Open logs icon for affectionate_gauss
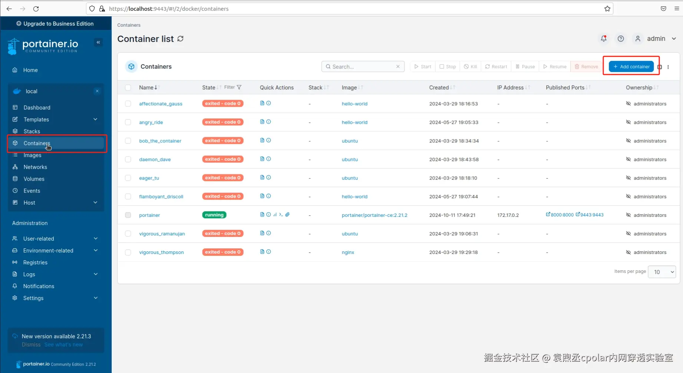This screenshot has height=373, width=683. 262,103
